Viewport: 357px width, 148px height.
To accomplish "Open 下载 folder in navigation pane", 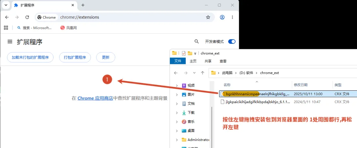I will point(188,113).
